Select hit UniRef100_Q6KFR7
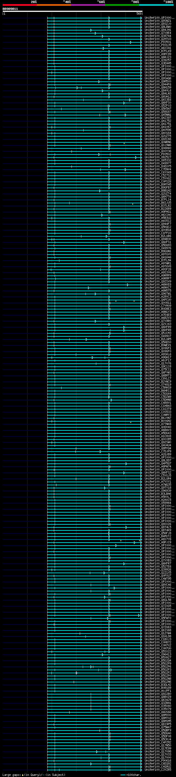176x777 pixels. (x=158, y=563)
